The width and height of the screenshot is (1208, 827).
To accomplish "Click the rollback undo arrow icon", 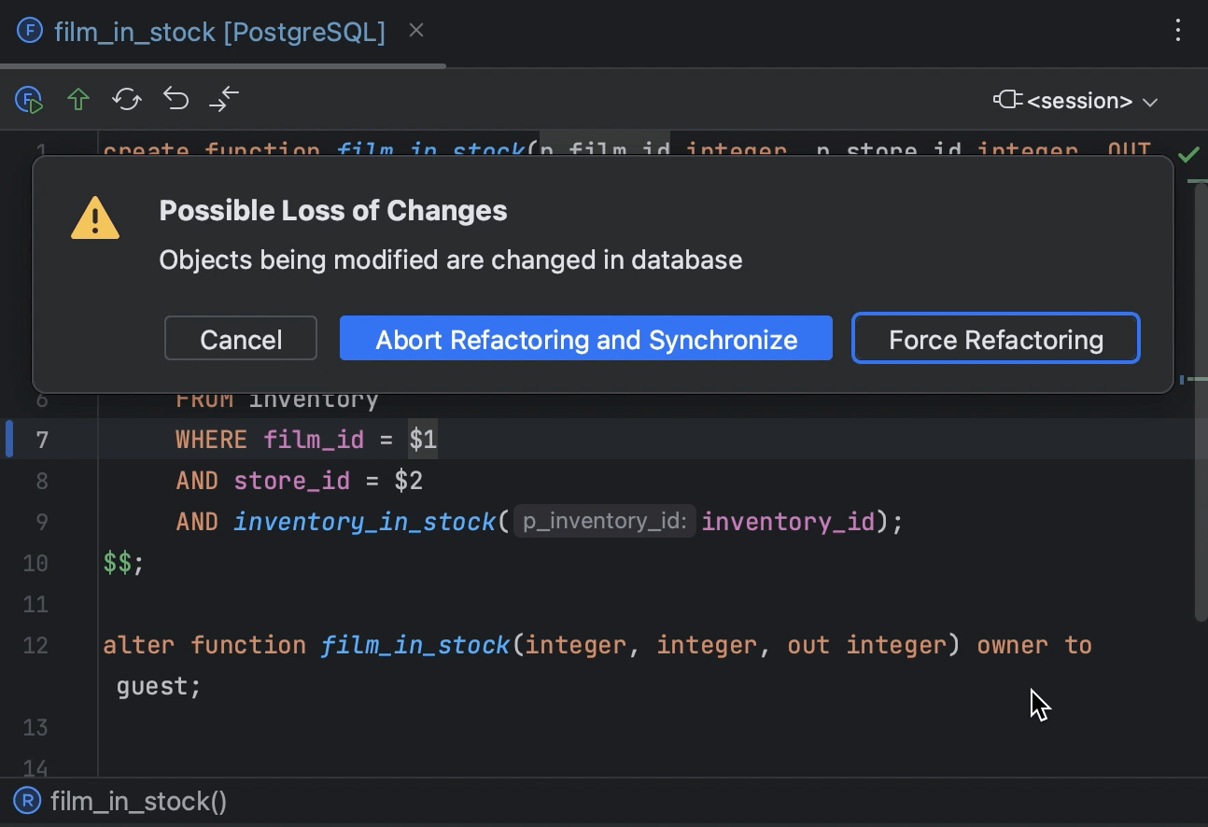I will [176, 98].
